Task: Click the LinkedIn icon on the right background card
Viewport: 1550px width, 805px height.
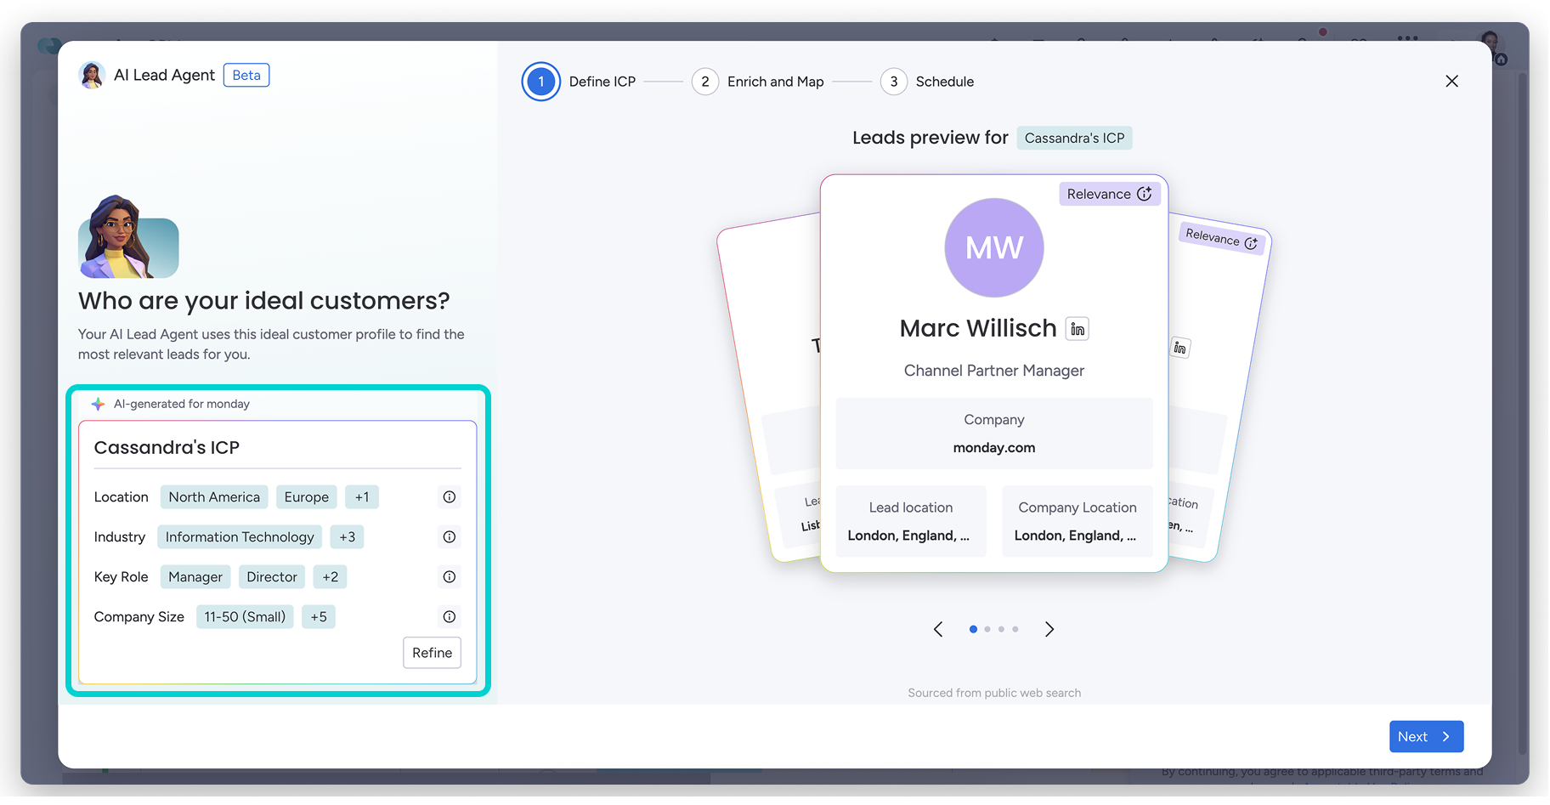Action: (1179, 348)
